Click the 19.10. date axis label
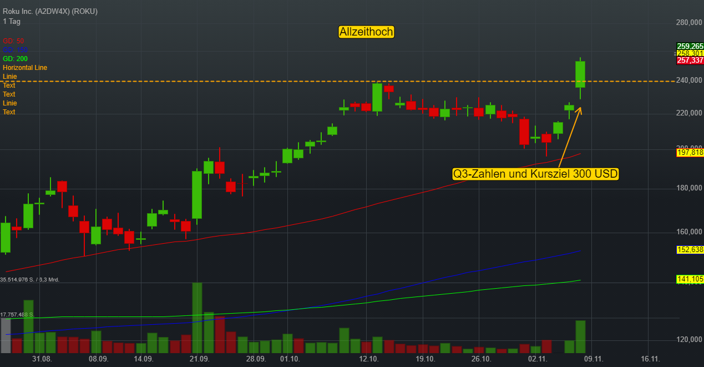The height and width of the screenshot is (367, 704). click(426, 359)
